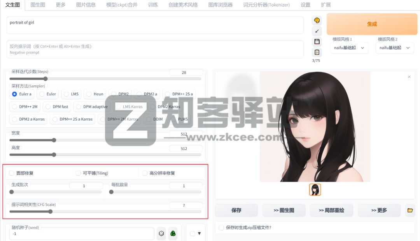The width and height of the screenshot is (420, 241).
Task: Click the >>局部重绘 inpaint button
Action: [332, 210]
